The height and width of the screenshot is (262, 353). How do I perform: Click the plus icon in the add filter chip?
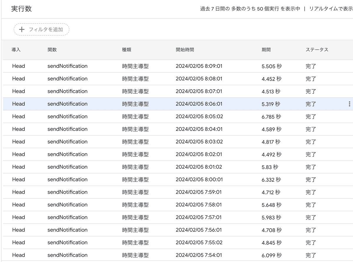[21, 29]
